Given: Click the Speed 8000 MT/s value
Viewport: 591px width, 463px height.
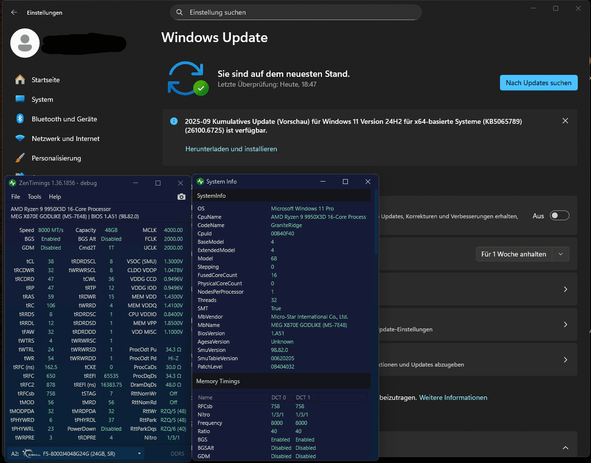Looking at the screenshot, I should point(51,230).
